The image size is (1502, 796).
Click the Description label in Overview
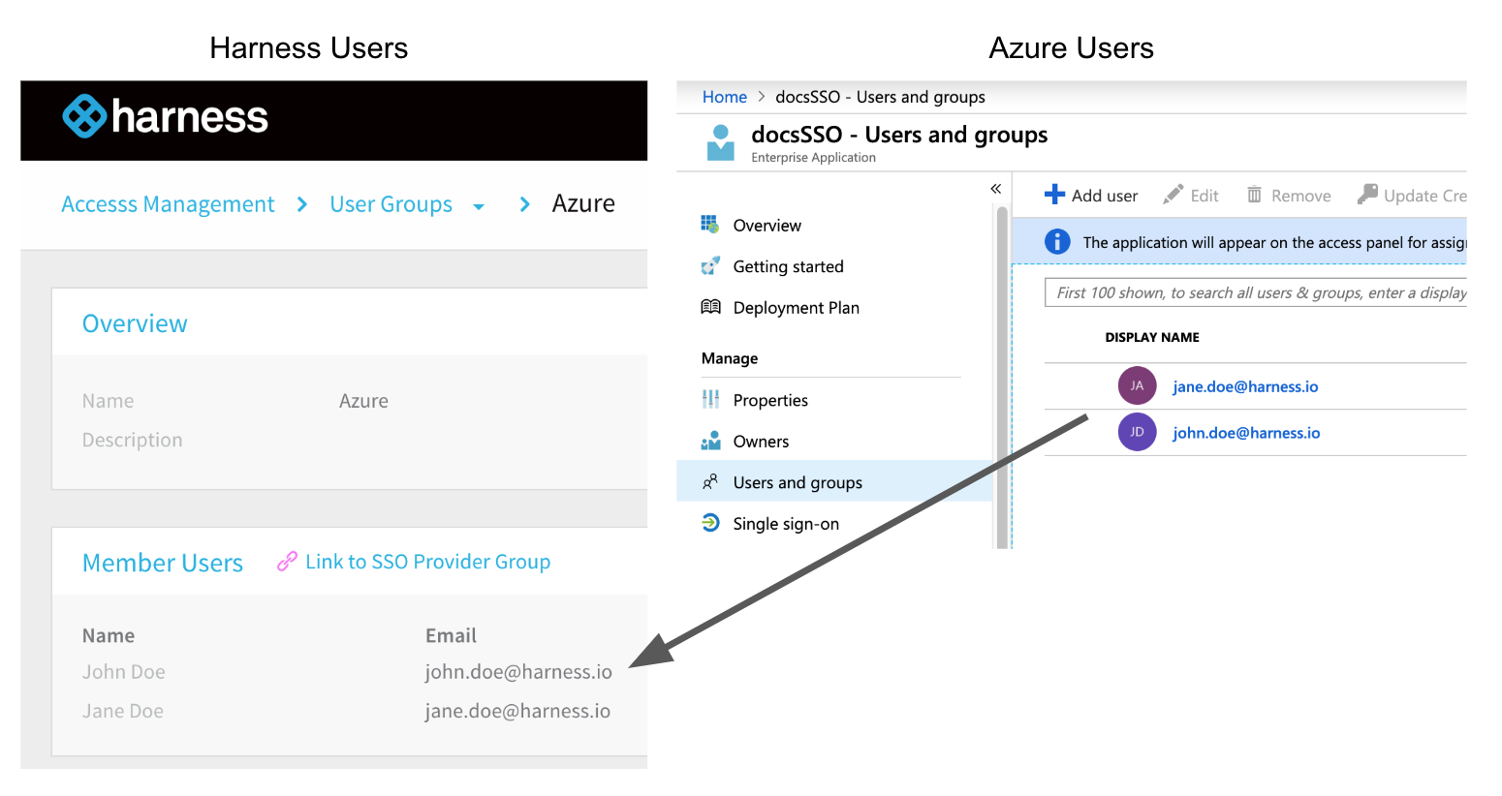coord(132,440)
